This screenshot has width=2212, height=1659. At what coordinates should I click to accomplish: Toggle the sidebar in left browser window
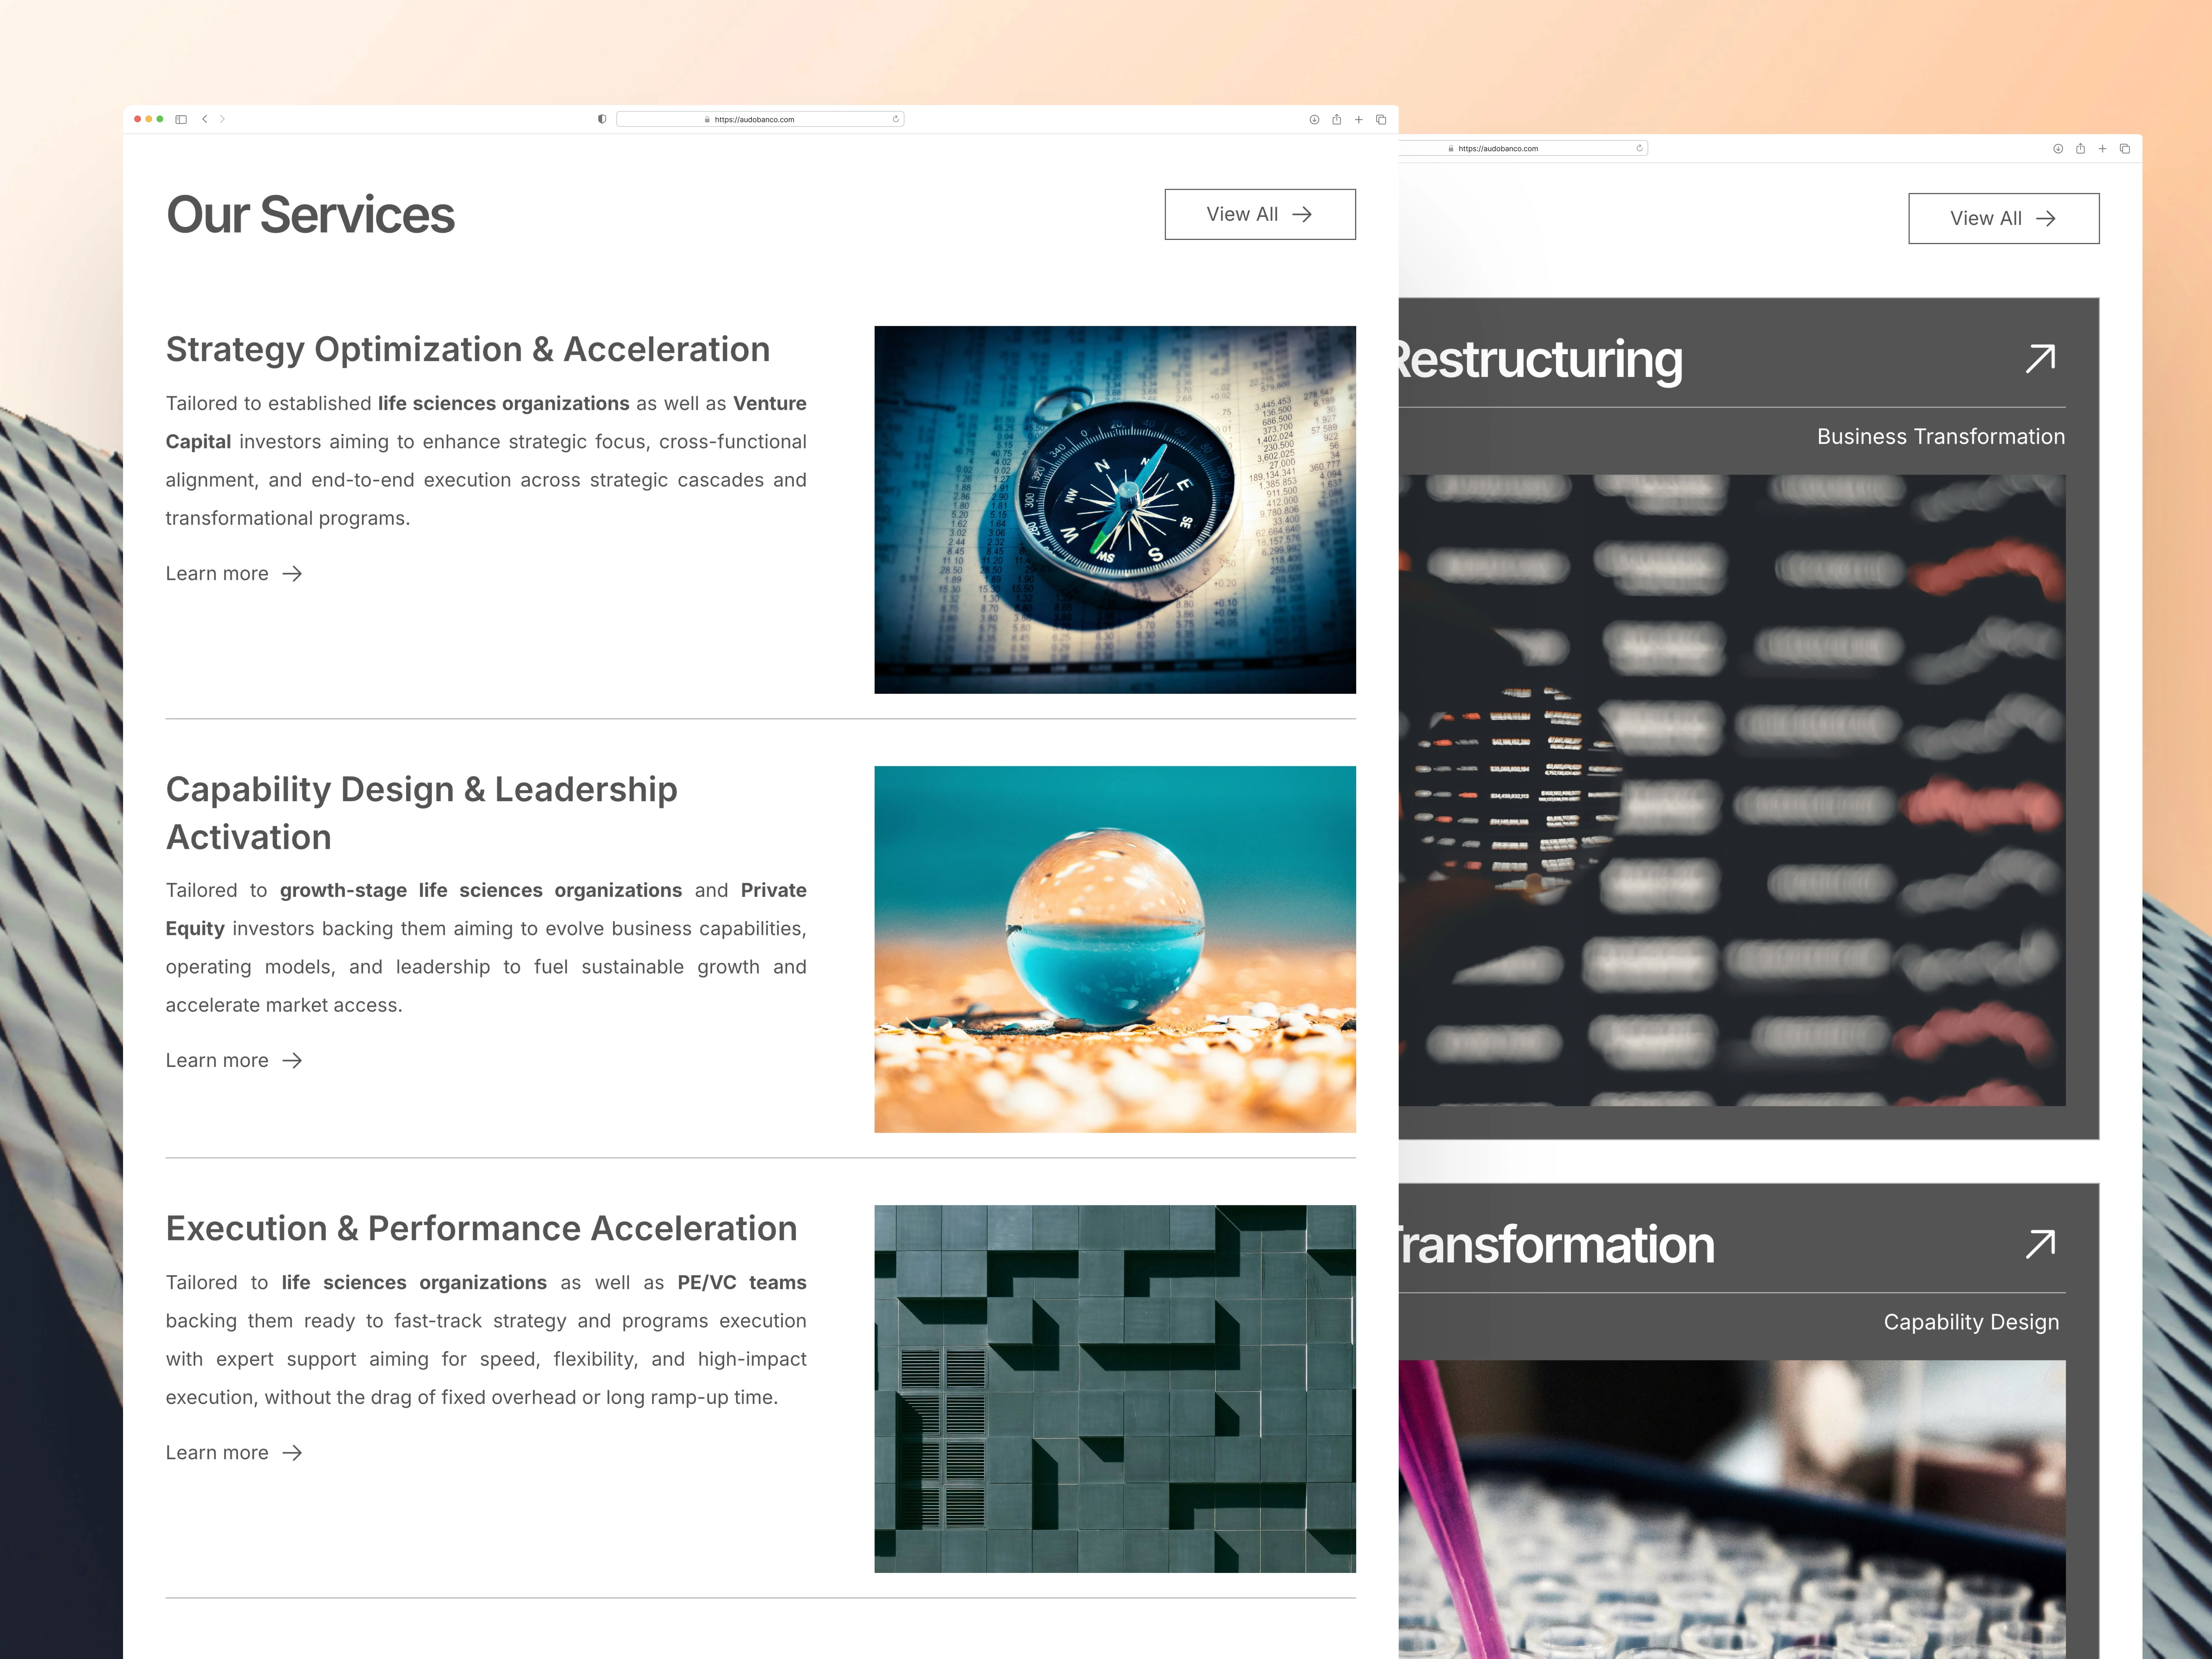tap(181, 119)
